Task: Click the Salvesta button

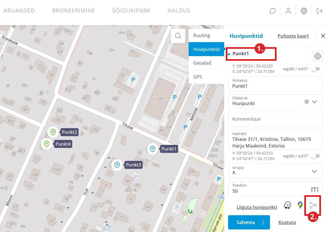Action: (249, 222)
